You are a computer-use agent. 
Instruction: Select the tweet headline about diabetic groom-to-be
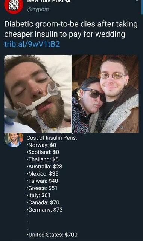tap(71, 29)
